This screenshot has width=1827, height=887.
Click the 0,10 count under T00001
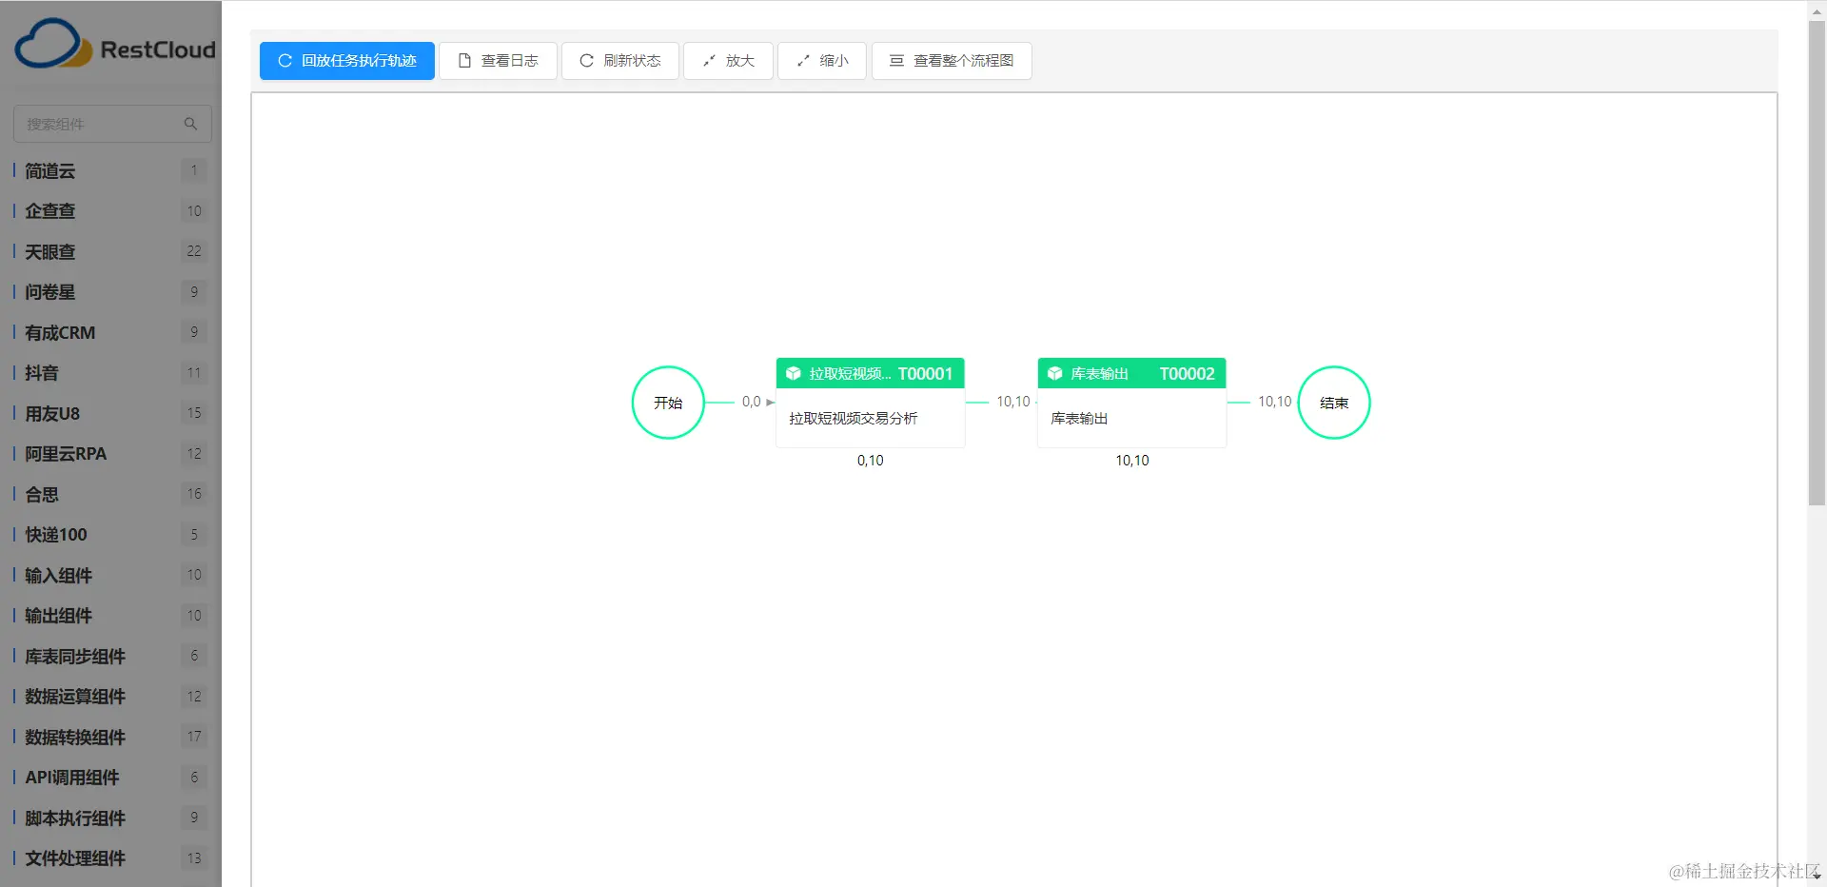click(871, 461)
